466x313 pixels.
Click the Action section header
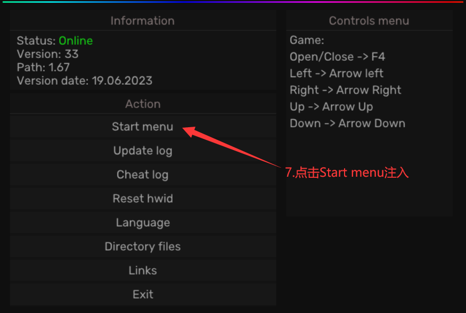[142, 104]
